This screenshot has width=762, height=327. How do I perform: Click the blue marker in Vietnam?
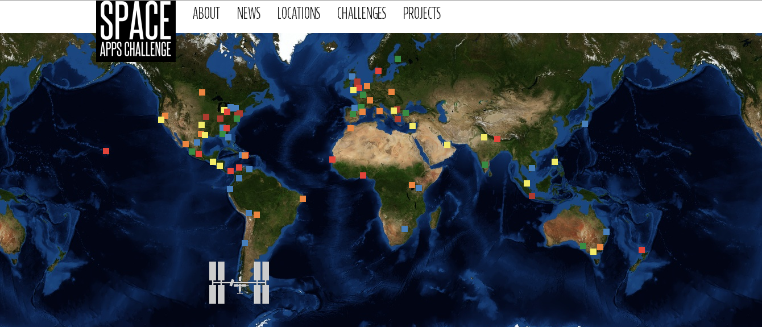click(x=532, y=168)
